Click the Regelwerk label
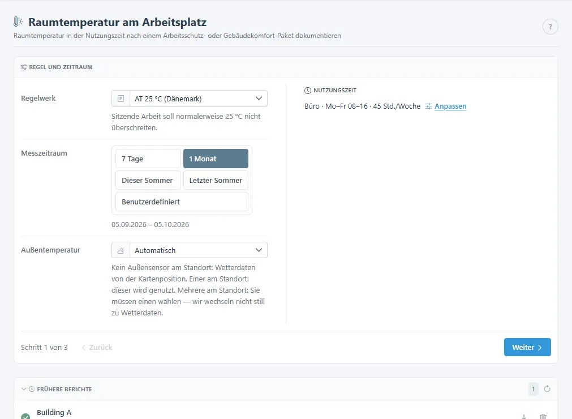 (x=38, y=98)
